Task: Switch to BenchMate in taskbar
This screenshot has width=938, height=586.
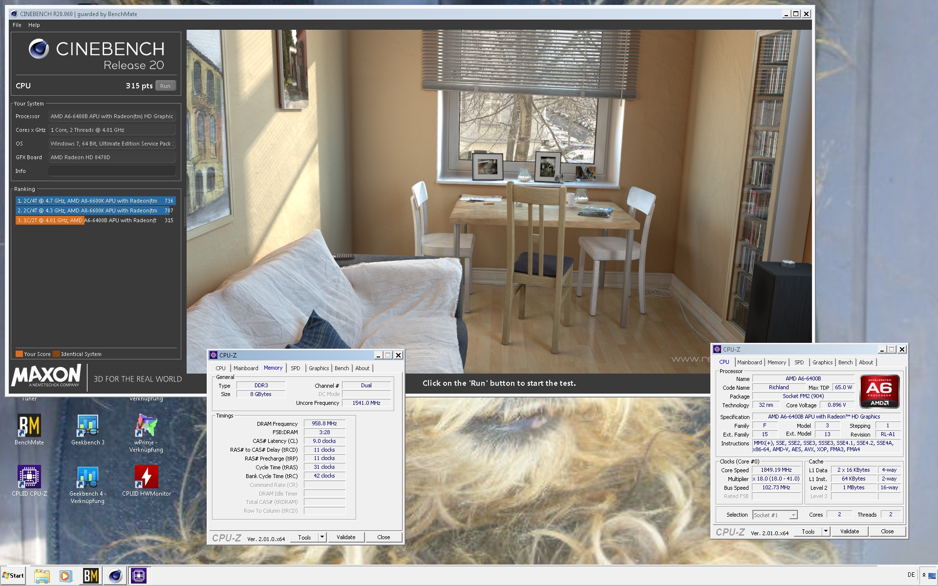Action: pos(91,576)
